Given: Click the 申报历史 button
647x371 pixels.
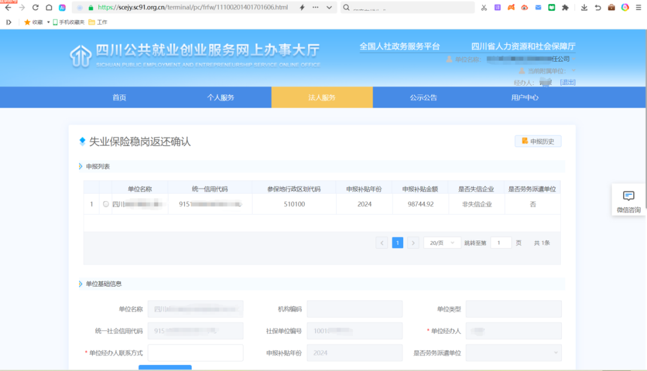Looking at the screenshot, I should 538,141.
